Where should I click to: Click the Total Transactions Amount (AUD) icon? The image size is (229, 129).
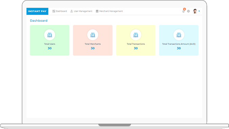[x=179, y=35]
